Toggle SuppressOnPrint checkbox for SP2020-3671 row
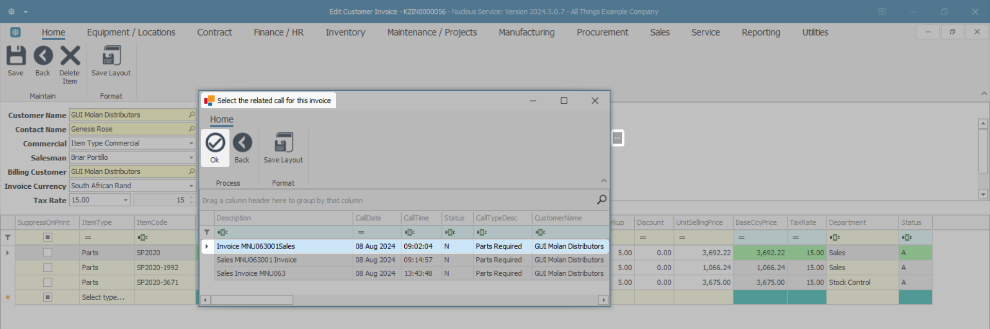990x329 pixels. coord(47,282)
